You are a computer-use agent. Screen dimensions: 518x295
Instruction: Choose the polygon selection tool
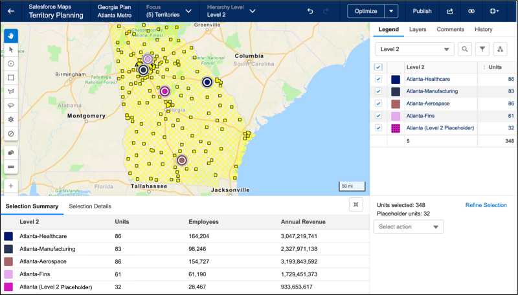click(11, 92)
